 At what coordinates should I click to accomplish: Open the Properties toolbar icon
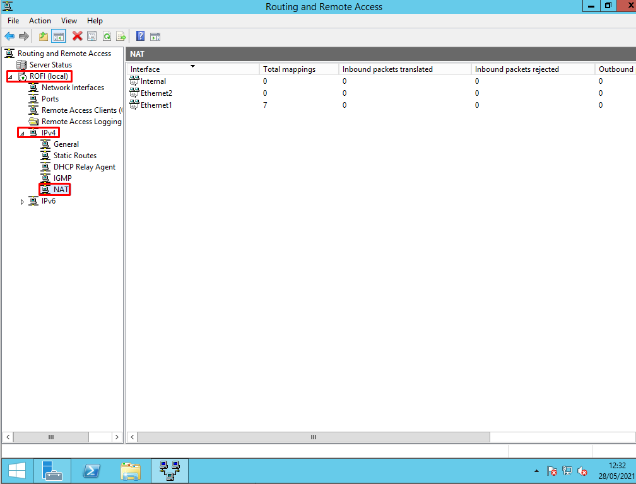[x=92, y=37]
